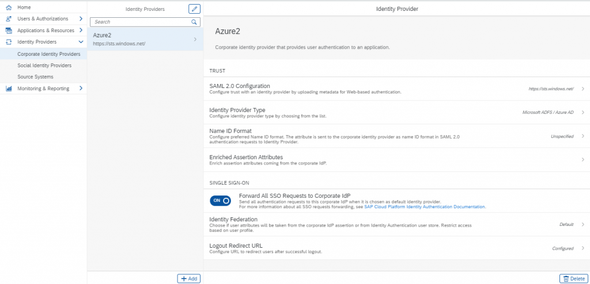Viewport: 590px width, 284px height.
Task: Click the Monitoring & Reporting chart icon
Action: [9, 89]
